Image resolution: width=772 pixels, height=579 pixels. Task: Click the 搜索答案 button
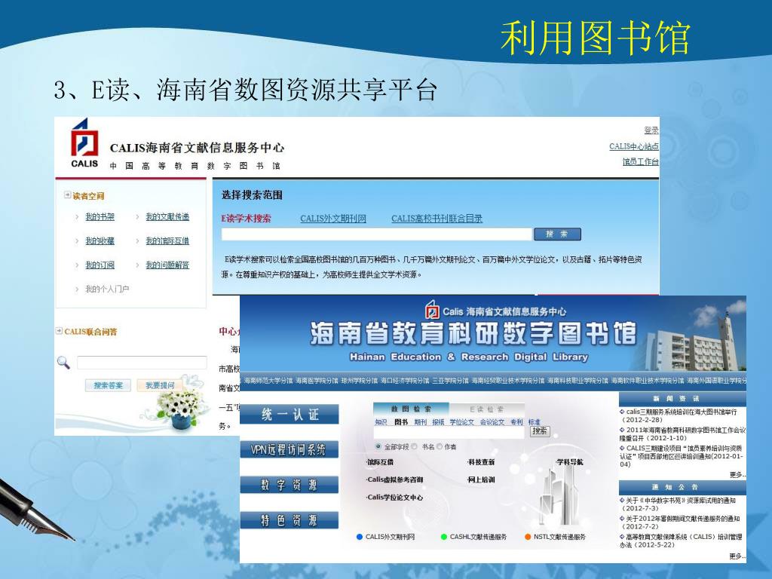(x=109, y=385)
